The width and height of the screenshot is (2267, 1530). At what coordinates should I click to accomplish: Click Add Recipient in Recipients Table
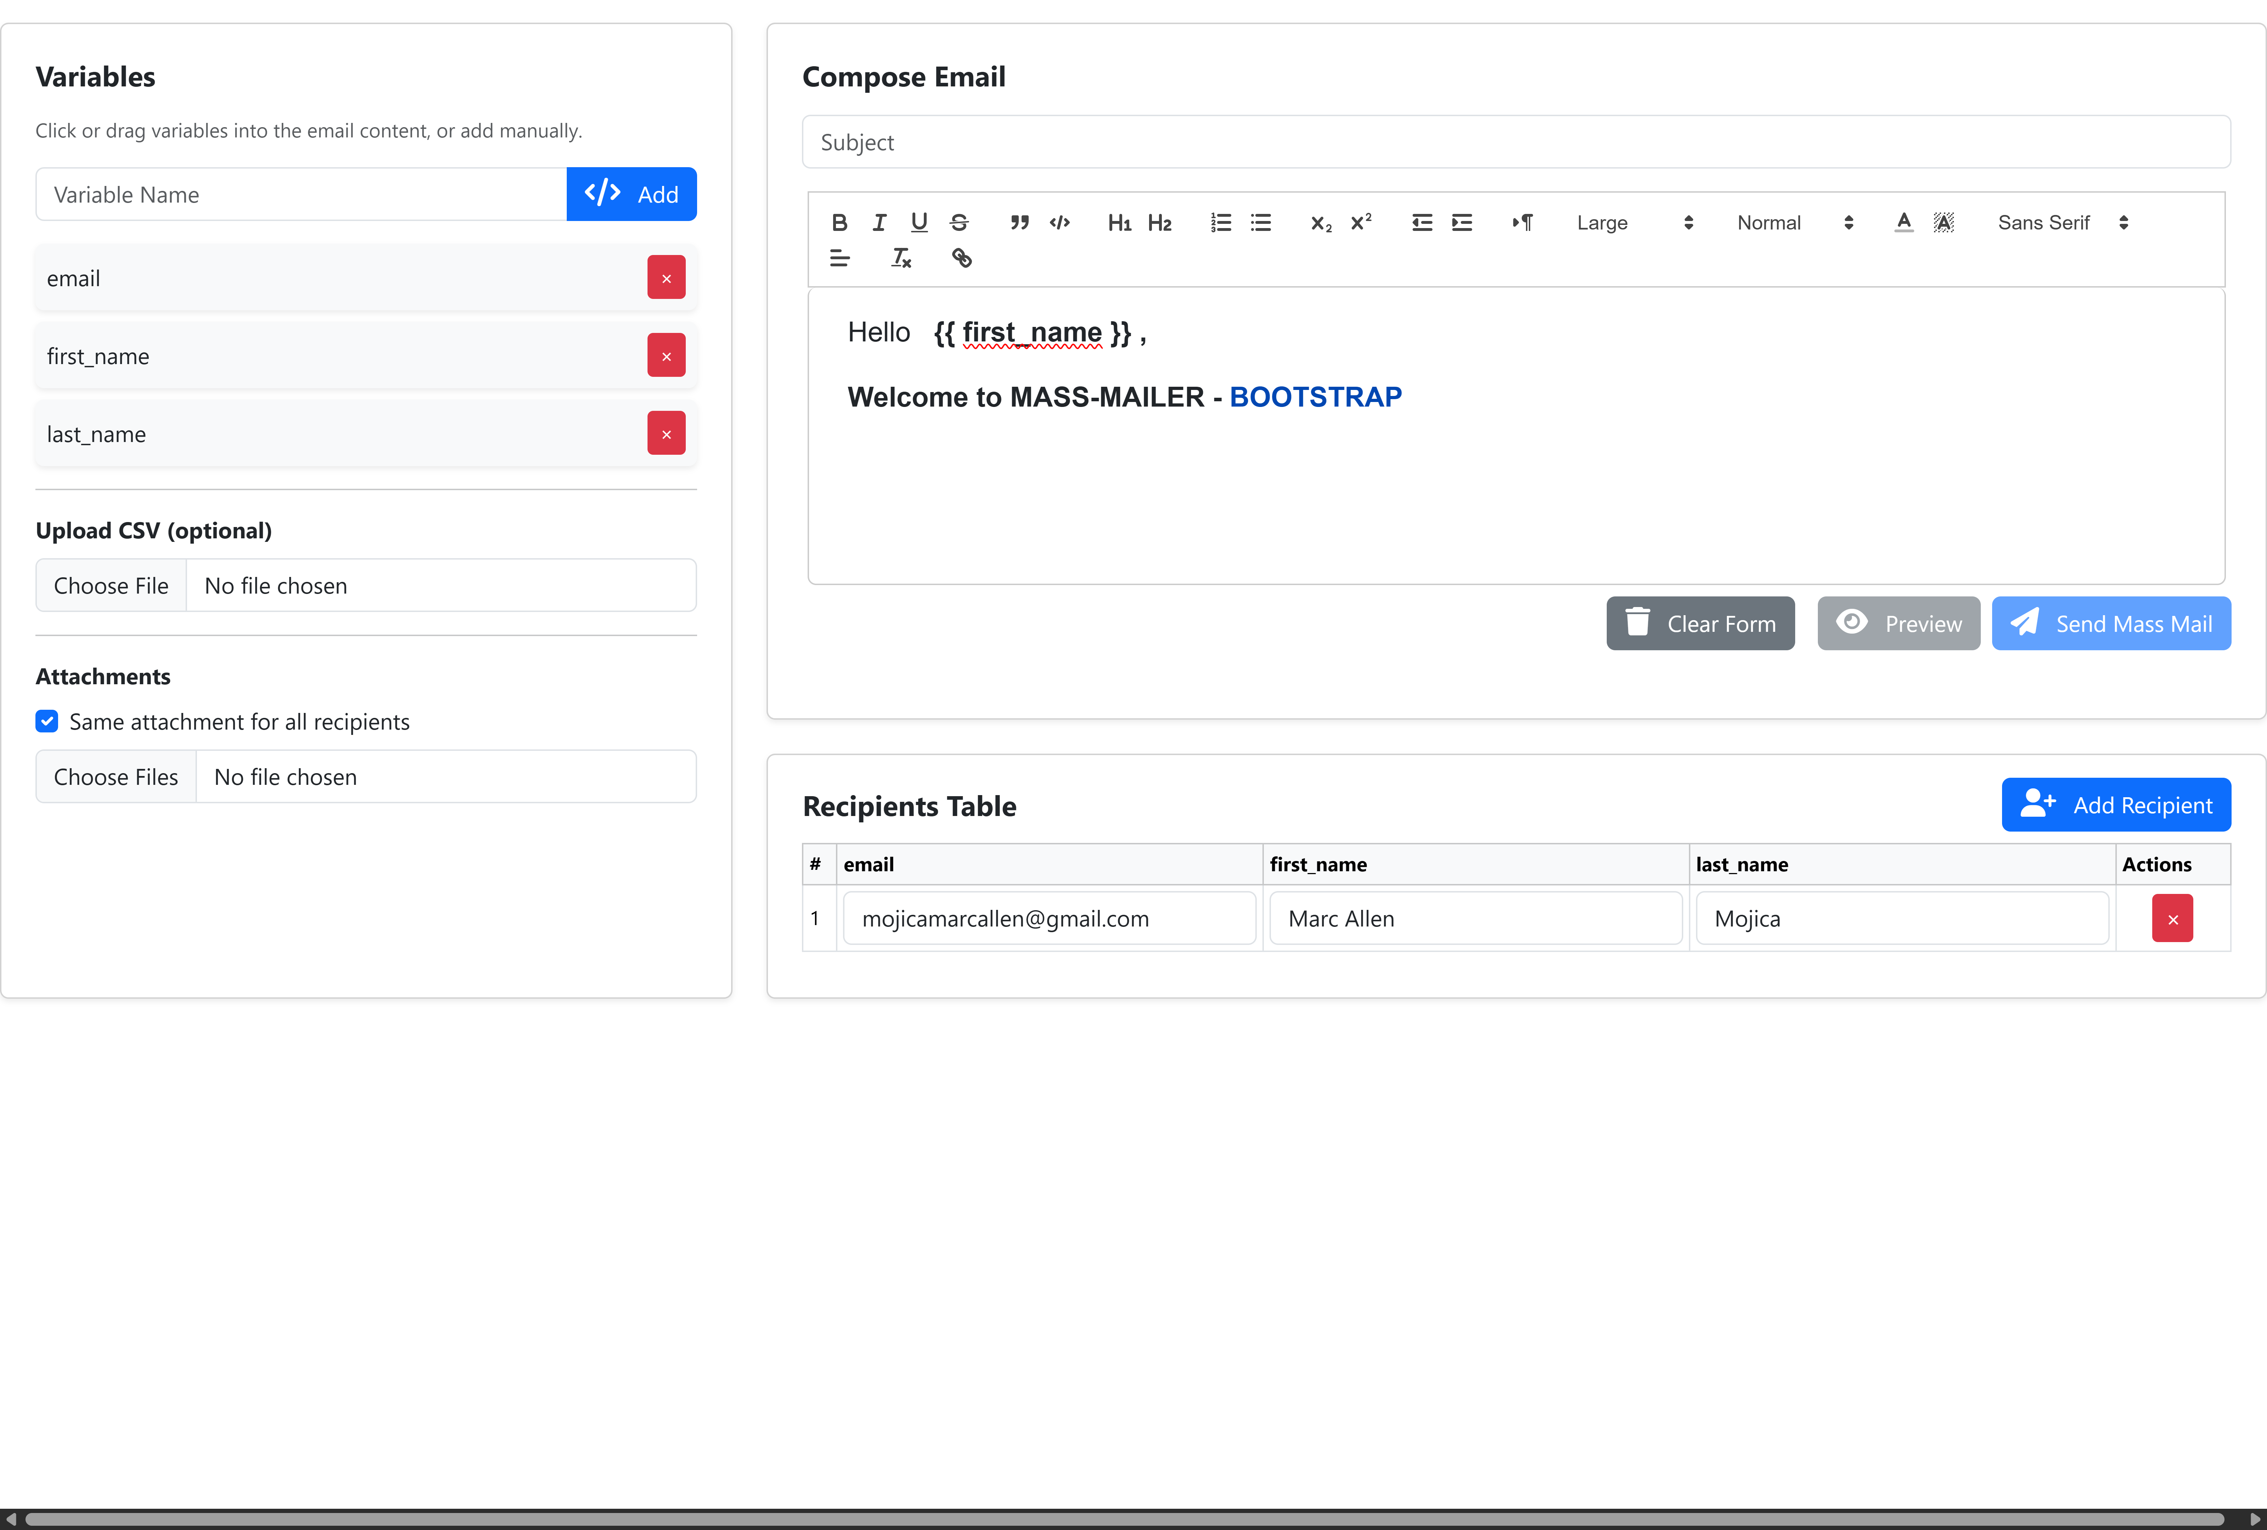tap(2115, 805)
